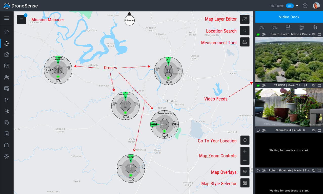Open TARDIS1 garden video feed
Image resolution: width=323 pixels, height=194 pixels.
pos(289,107)
